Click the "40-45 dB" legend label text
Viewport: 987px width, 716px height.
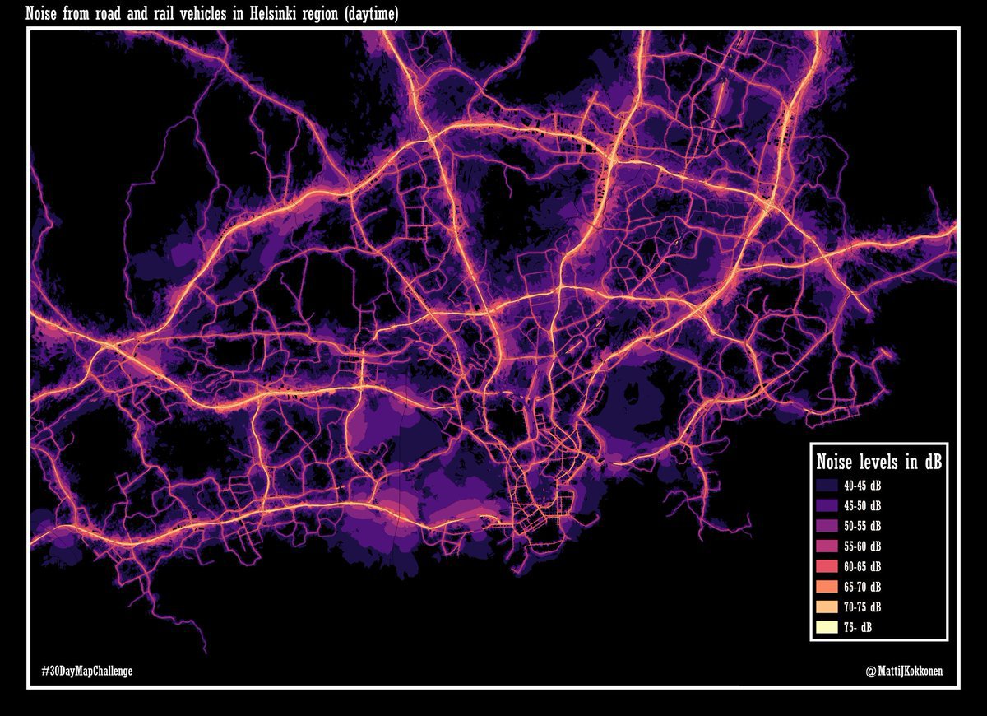[x=862, y=485]
